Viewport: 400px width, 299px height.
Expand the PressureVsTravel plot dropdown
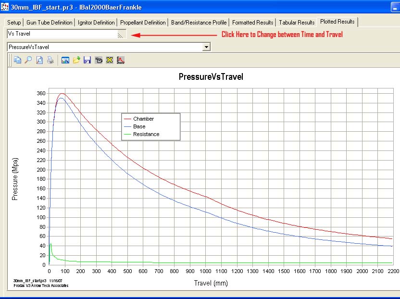[x=206, y=47]
